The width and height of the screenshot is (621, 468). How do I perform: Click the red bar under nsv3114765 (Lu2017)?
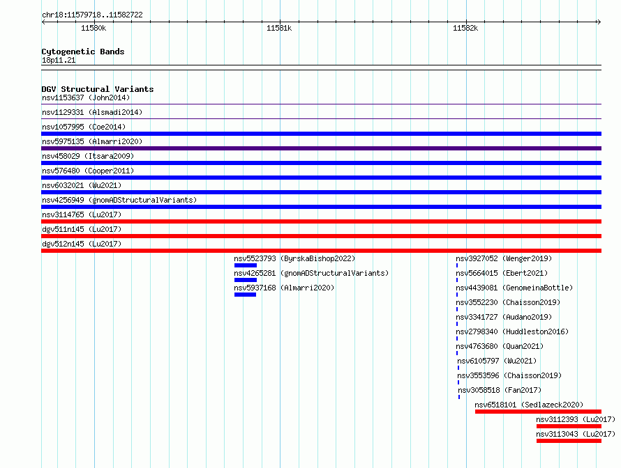click(x=321, y=221)
